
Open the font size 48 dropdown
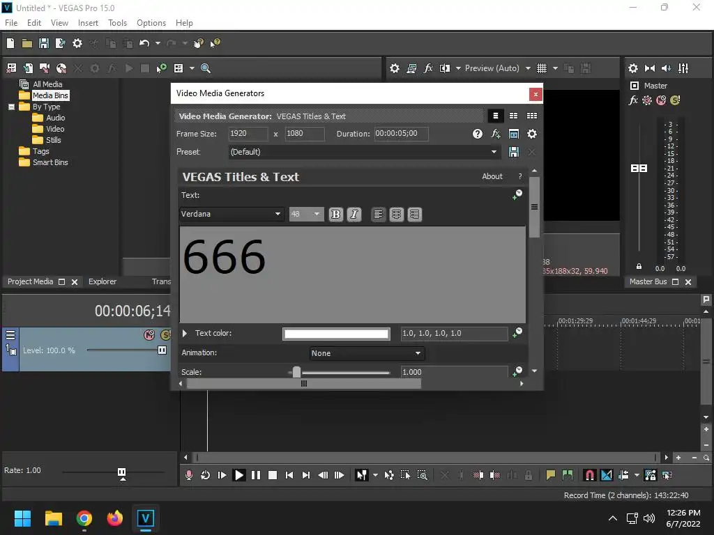coord(317,214)
